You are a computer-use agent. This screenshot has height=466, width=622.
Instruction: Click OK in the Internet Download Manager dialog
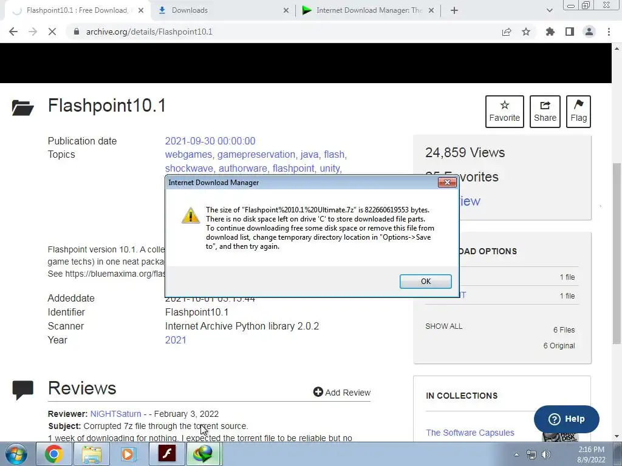click(x=425, y=282)
